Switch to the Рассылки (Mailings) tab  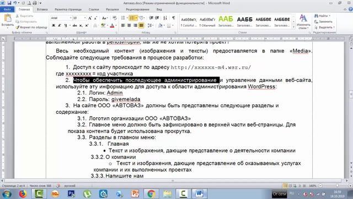112,9
